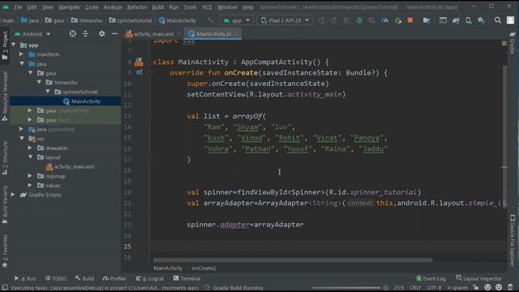Open Resource Manager side tab
This screenshot has height=292, width=519.
point(5,96)
